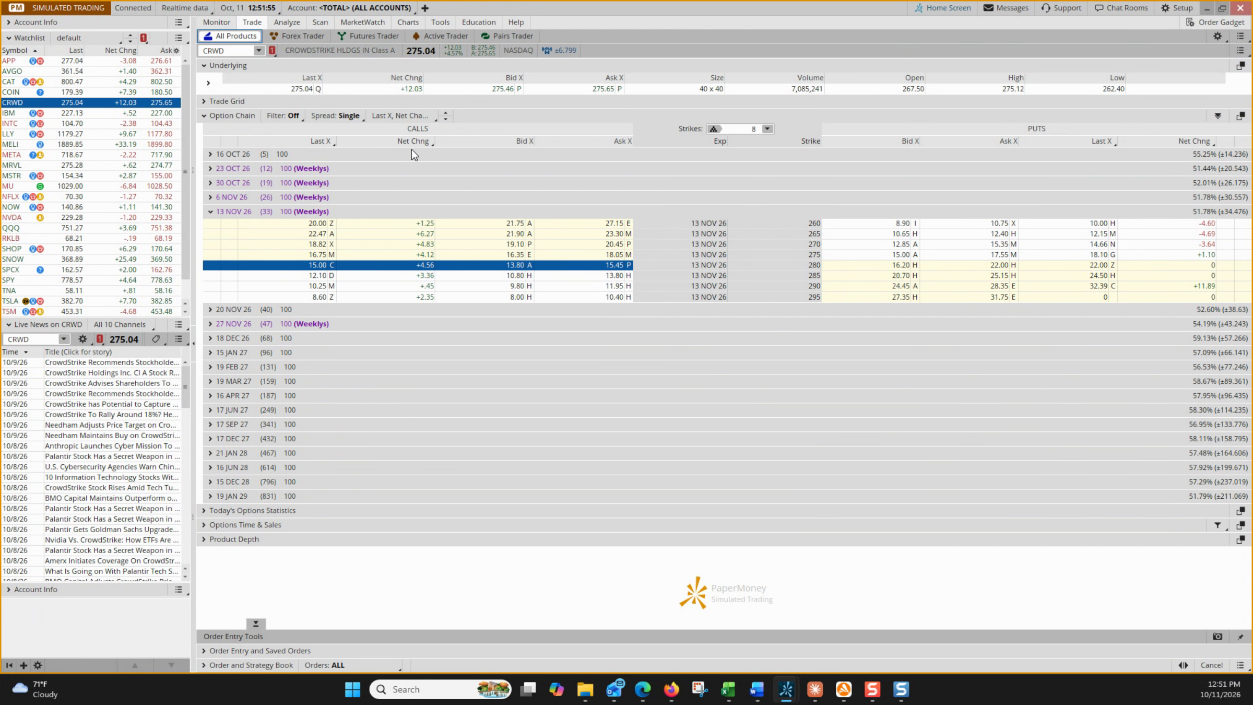Click the watchlist vertical scrollbar

(x=185, y=171)
